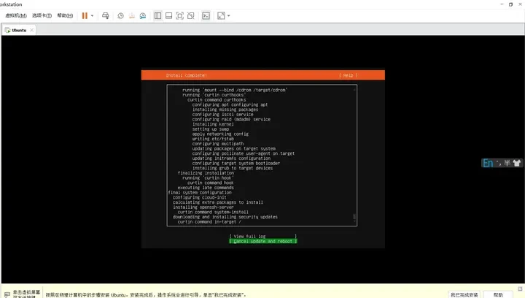Viewport: 525px width, 298px height.
Task: Click log line 'executing late commands'
Action: [x=206, y=188]
